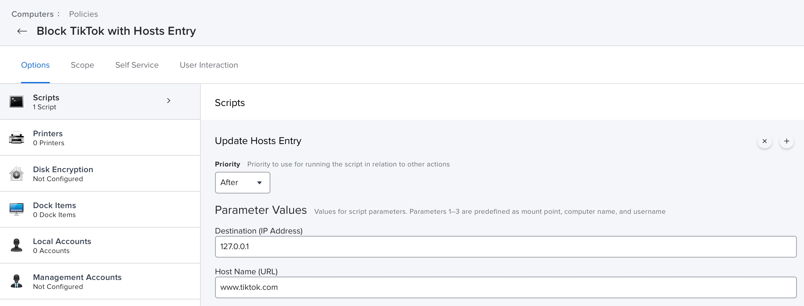
Task: Select the Local Accounts payload
Action: point(100,245)
